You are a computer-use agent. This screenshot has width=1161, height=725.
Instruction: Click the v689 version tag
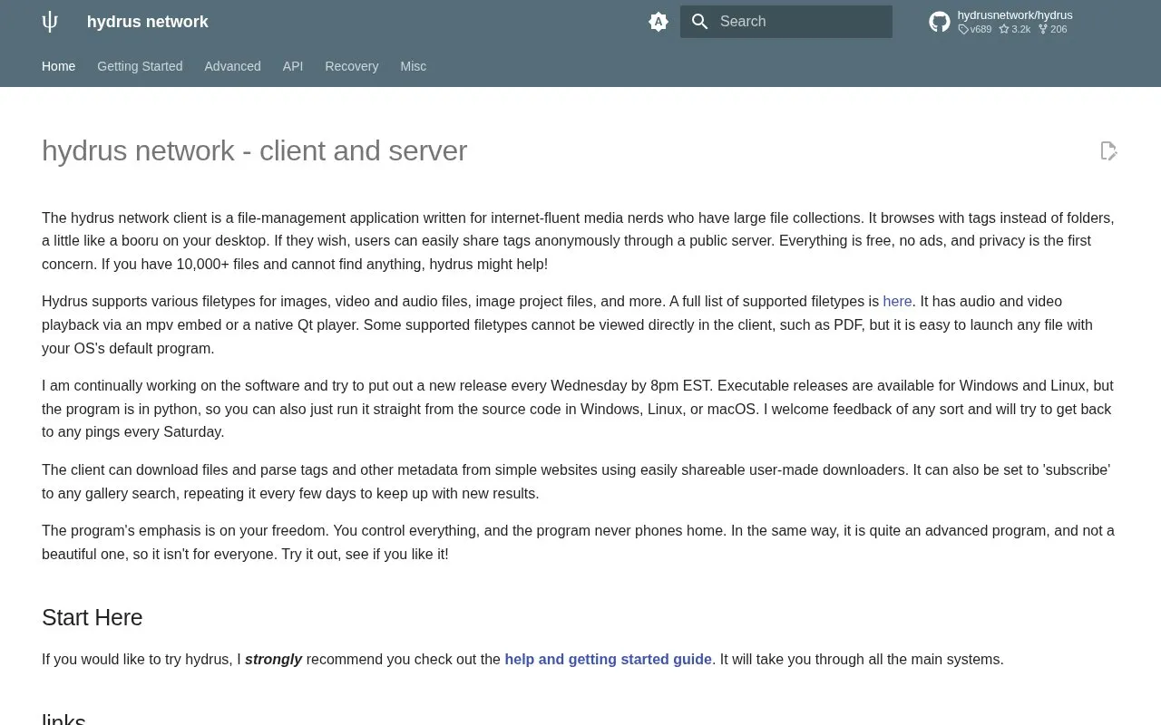click(975, 29)
